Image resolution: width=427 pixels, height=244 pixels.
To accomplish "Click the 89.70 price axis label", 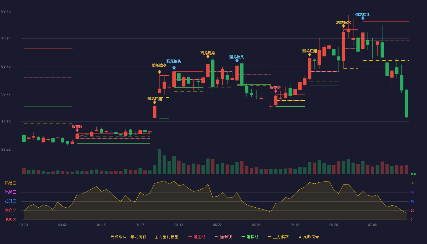I will [6, 11].
